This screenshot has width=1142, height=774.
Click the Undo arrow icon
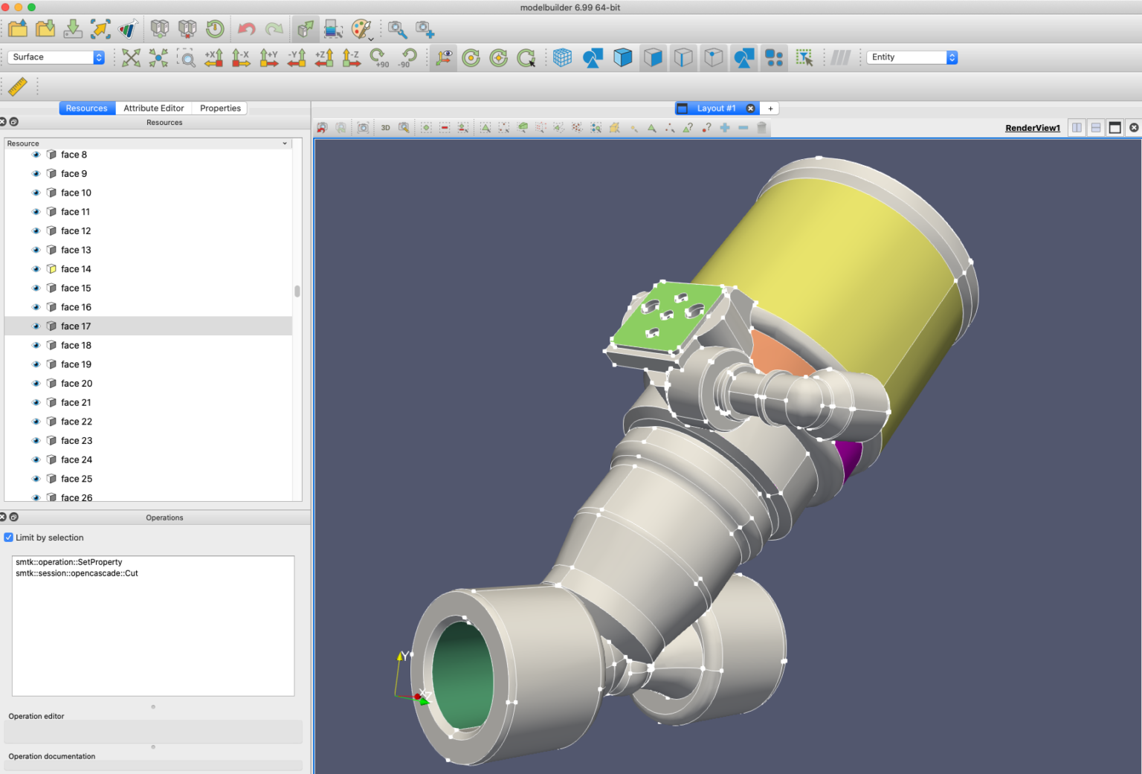[246, 29]
